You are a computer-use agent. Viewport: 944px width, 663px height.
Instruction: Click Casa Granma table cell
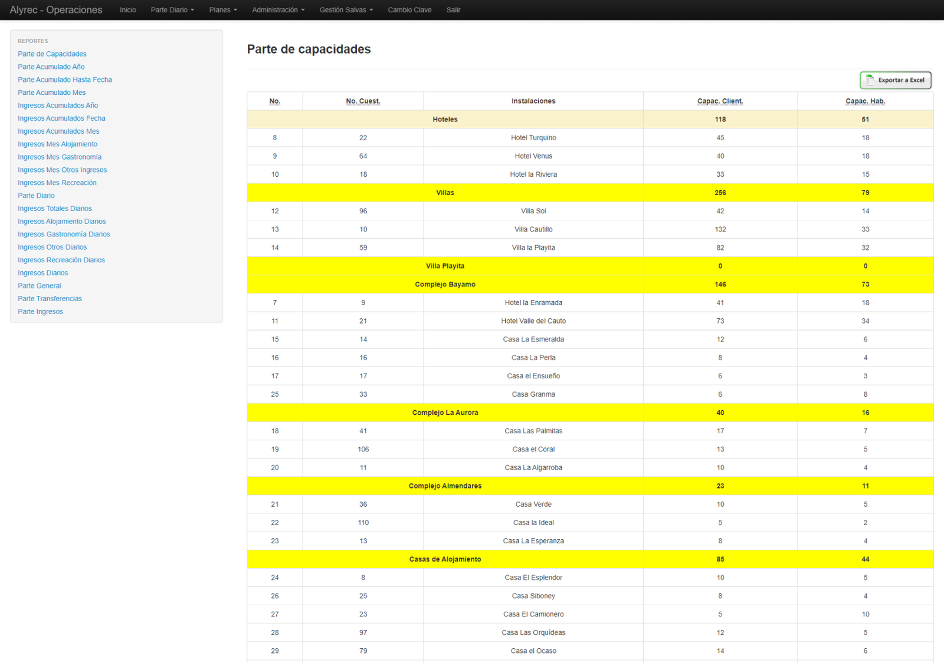click(533, 394)
